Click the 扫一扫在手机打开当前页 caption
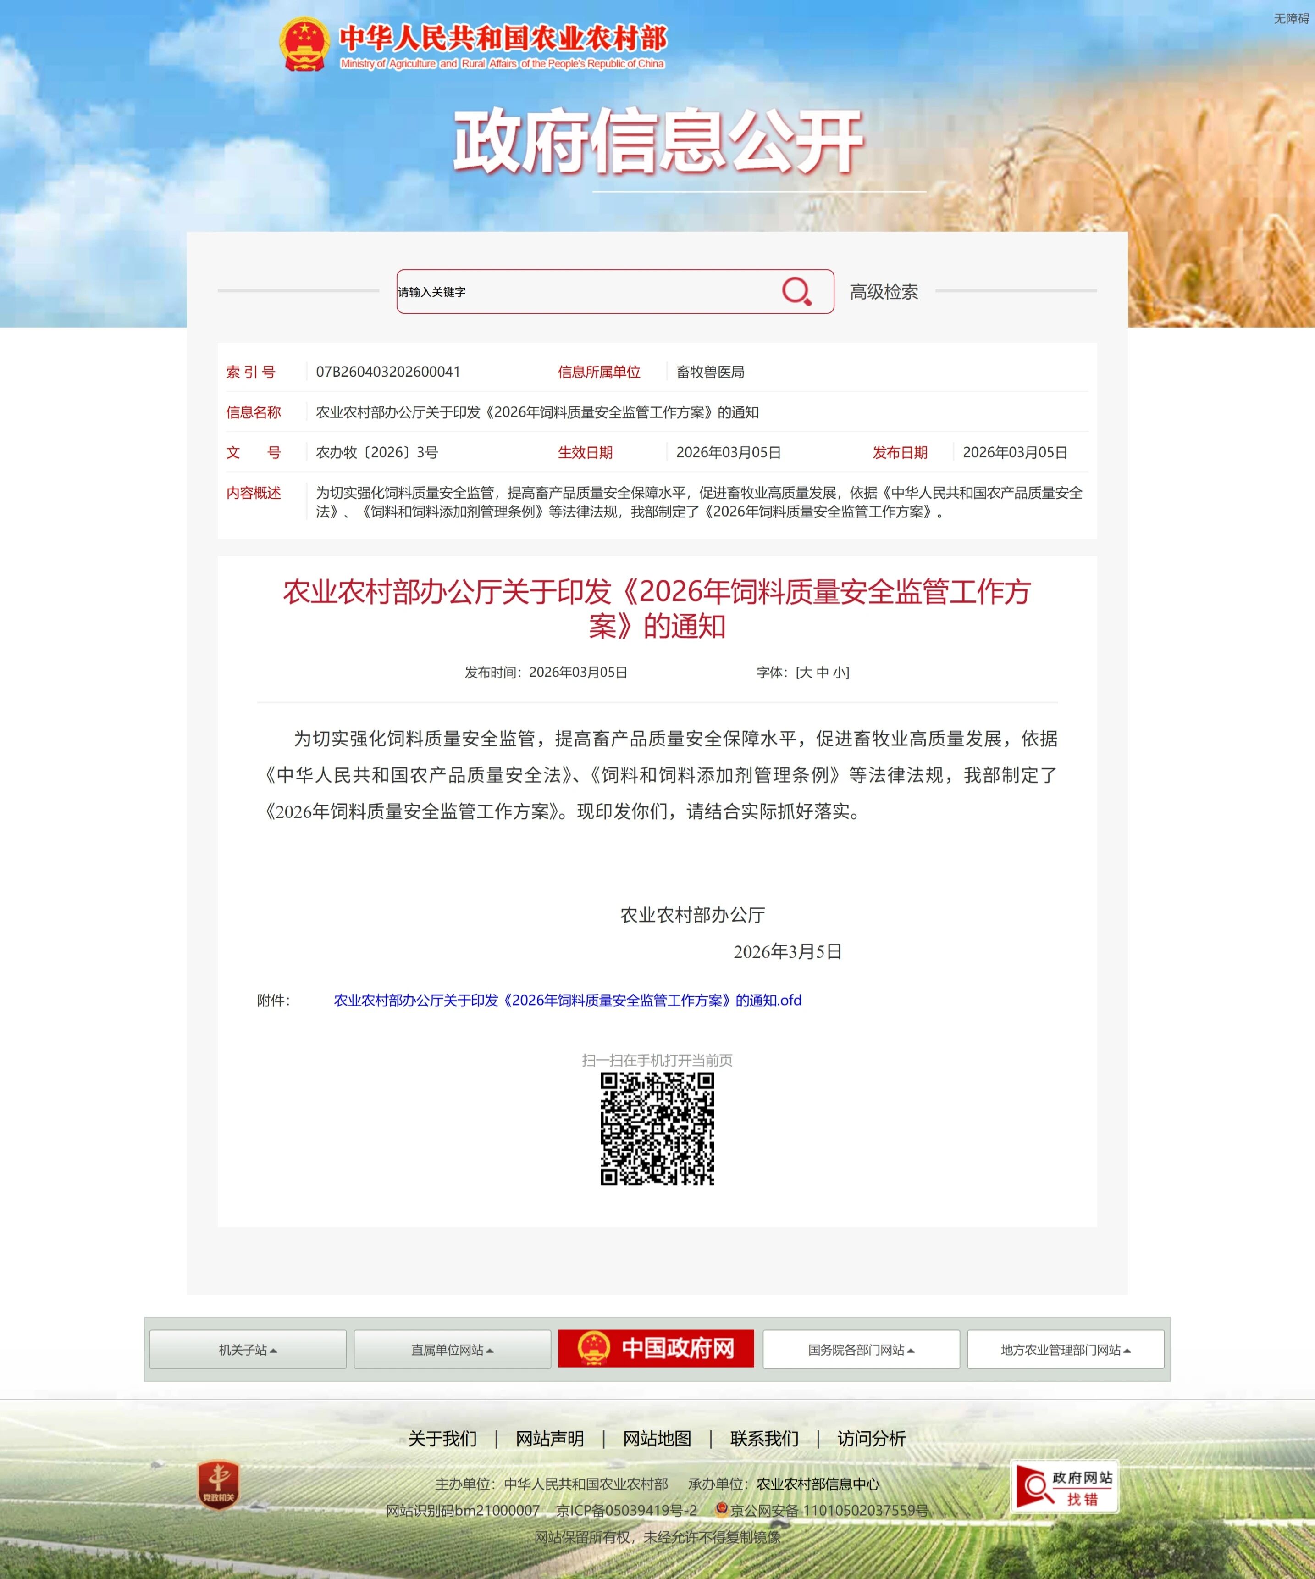1315x1579 pixels. tap(657, 1060)
